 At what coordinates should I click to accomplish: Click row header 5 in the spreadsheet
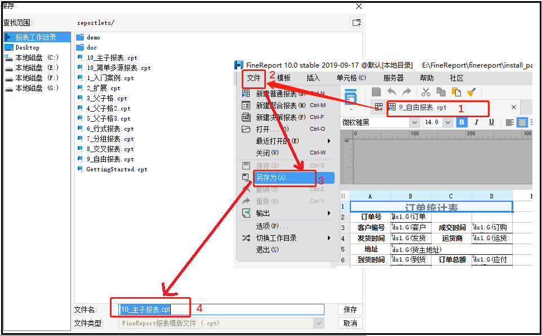click(343, 249)
